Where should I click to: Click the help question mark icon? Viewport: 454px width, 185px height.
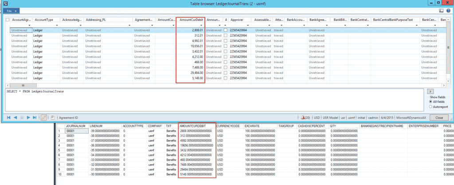(448, 11)
